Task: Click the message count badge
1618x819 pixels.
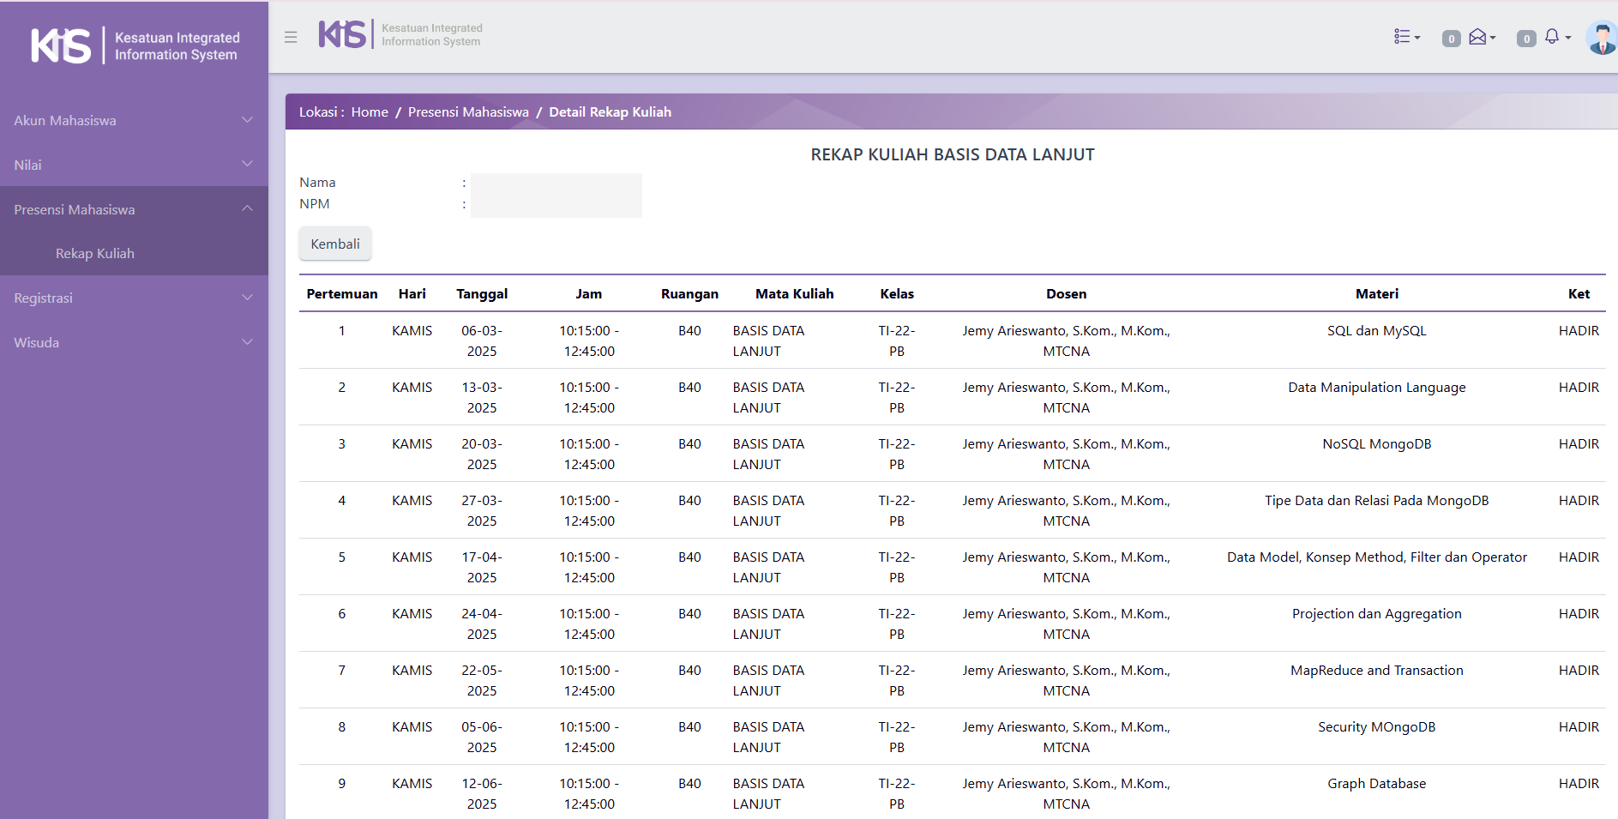Action: tap(1451, 39)
